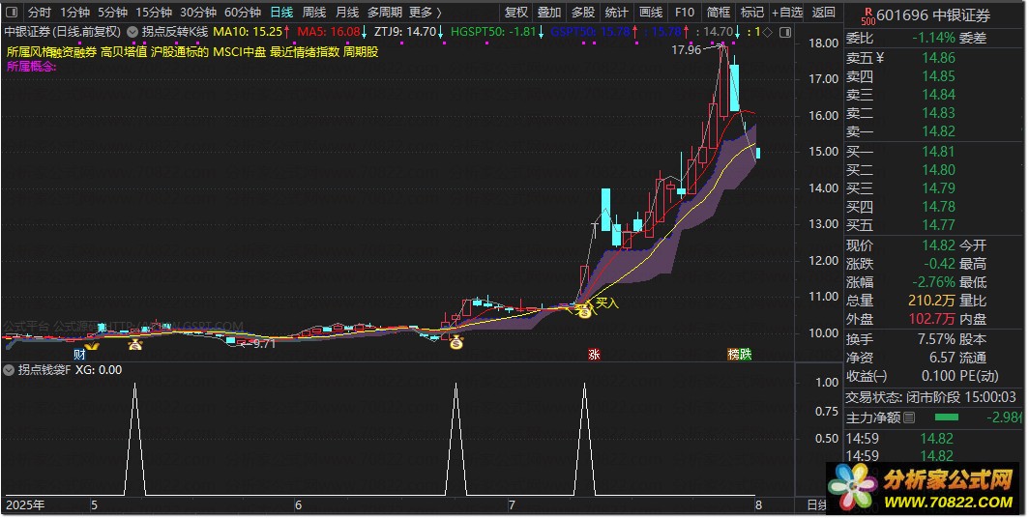Click the ZTJ9: 14.70 value
This screenshot has height=518, width=1029.
(x=405, y=32)
